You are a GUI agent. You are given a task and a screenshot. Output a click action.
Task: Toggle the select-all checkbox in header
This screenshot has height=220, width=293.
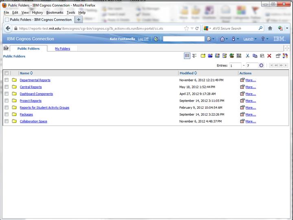tap(7, 73)
